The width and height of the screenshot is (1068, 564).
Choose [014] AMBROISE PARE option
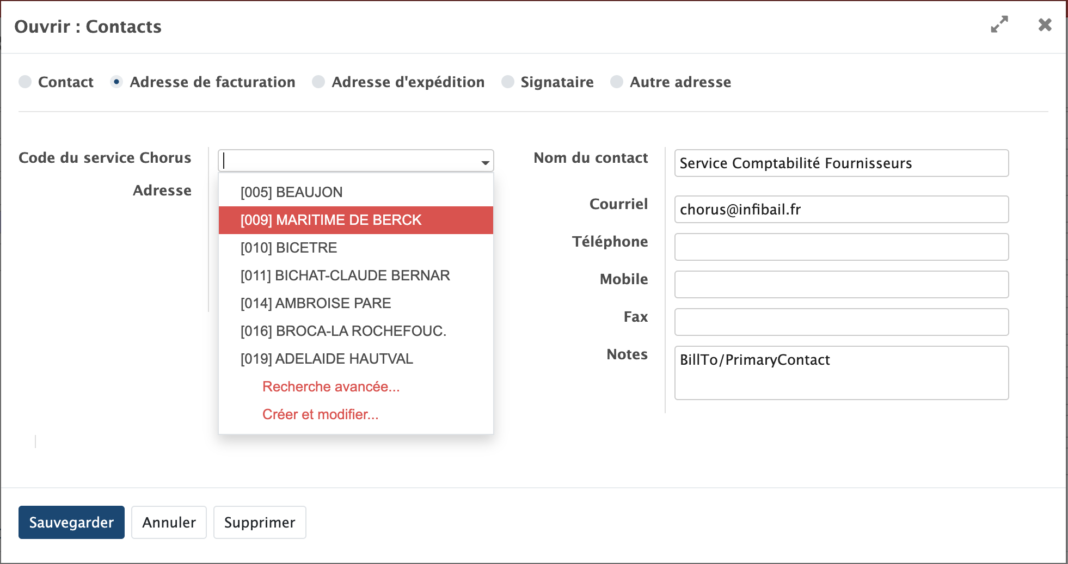(x=316, y=303)
